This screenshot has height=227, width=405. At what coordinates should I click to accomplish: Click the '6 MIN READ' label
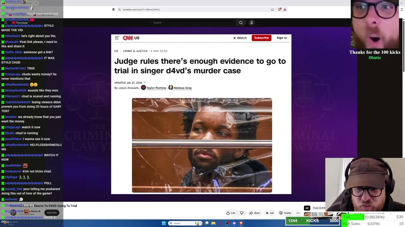[x=159, y=51]
